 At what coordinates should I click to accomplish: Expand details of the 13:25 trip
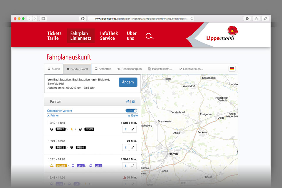[133, 166]
